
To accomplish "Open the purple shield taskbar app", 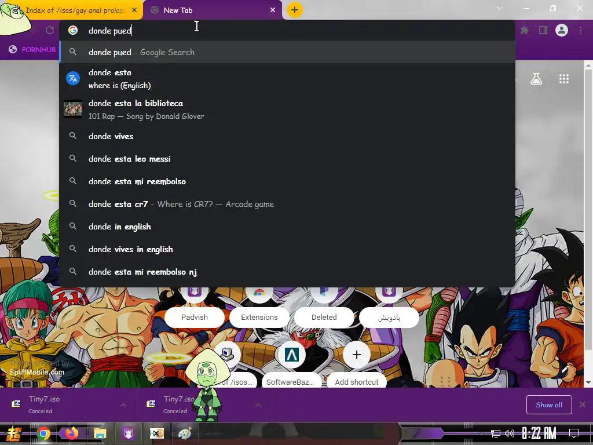I will (128, 433).
